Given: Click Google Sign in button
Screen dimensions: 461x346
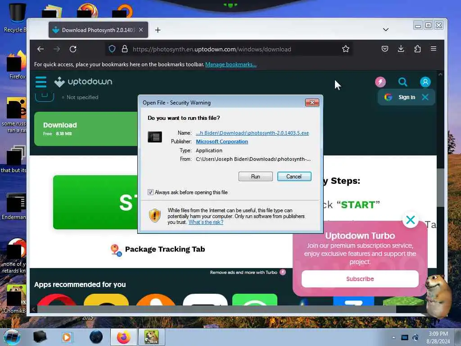Looking at the screenshot, I should coord(400,97).
